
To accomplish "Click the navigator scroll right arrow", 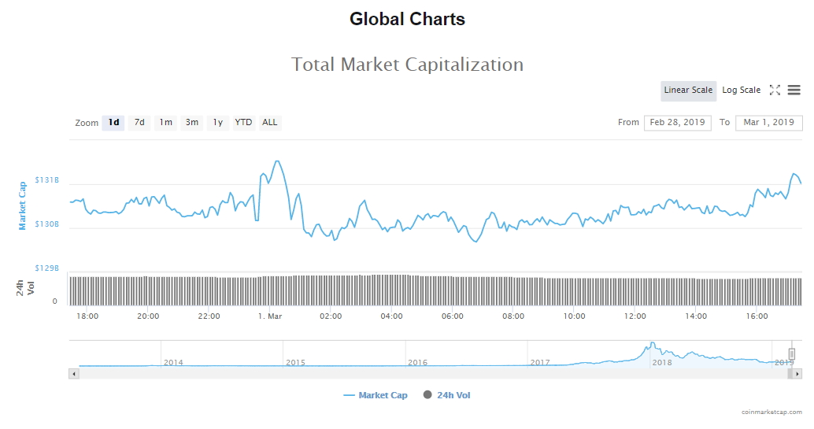I will [797, 374].
